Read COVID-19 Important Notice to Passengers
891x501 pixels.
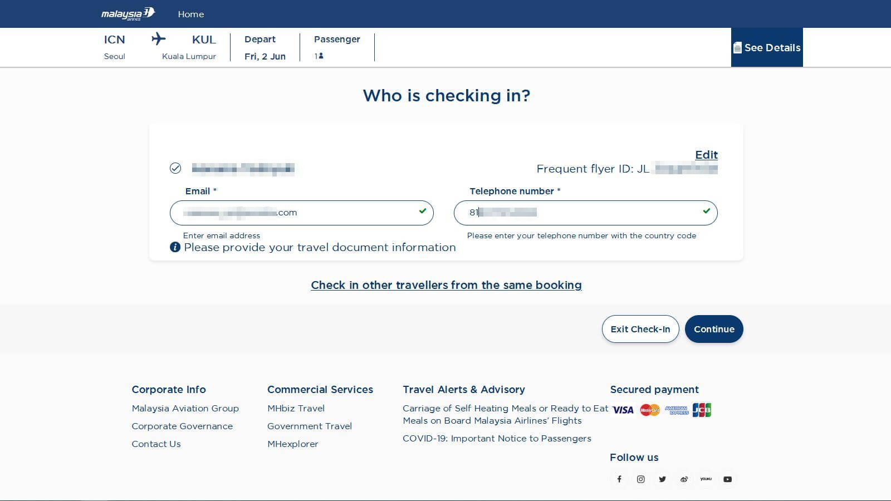[x=497, y=438]
